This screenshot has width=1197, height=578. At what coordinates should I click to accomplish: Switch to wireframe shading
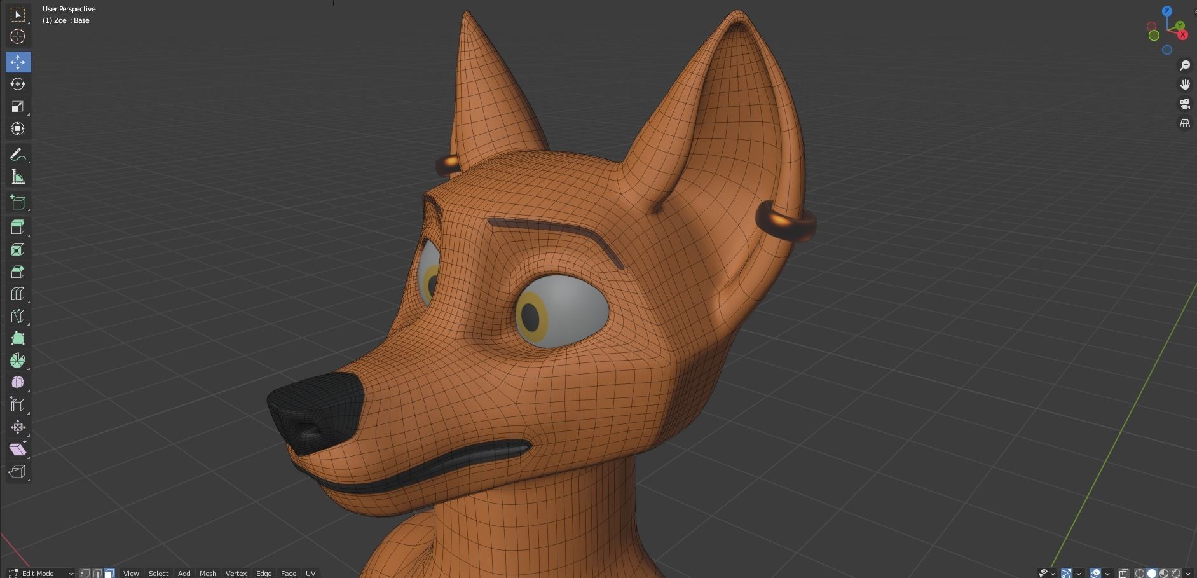[x=1140, y=573]
